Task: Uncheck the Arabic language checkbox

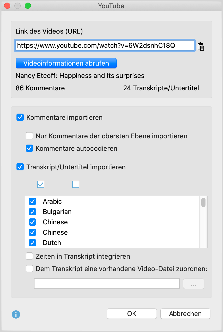Action: tap(32, 201)
